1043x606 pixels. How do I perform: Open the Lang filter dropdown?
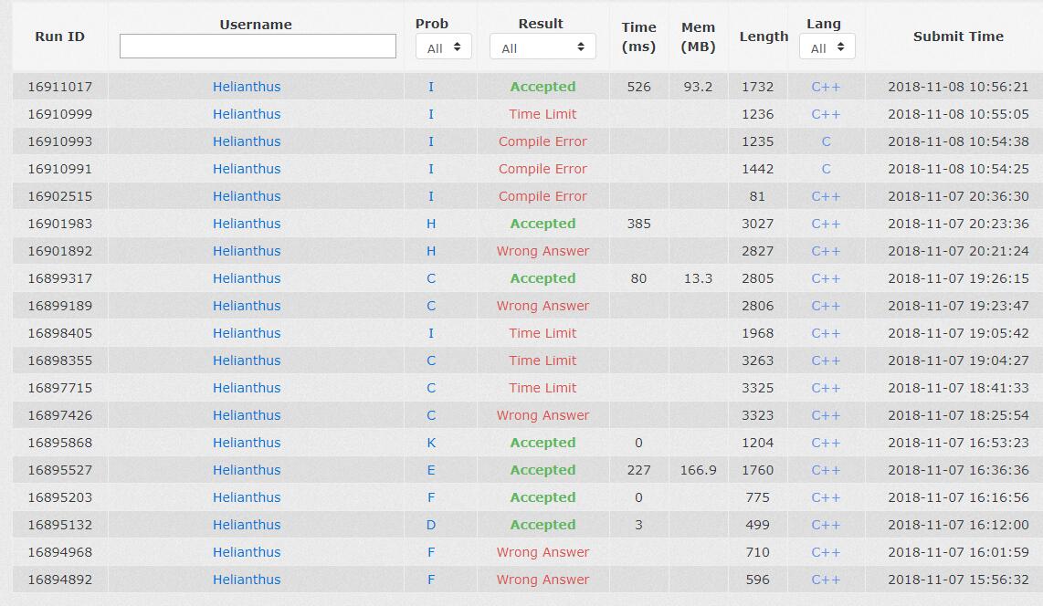pyautogui.click(x=827, y=47)
